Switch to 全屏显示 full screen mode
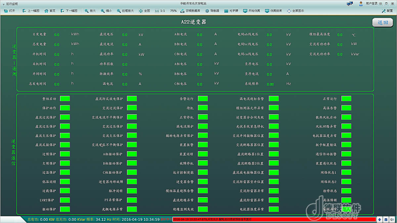This screenshot has width=397, height=223. 295,11
